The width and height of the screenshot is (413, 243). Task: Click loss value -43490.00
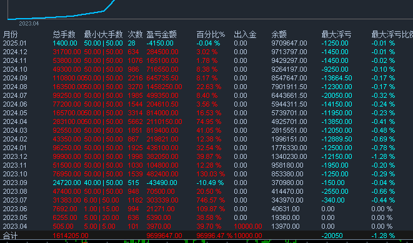(162, 183)
